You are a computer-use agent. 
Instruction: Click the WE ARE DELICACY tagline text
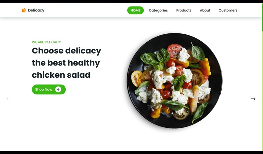coord(46,42)
